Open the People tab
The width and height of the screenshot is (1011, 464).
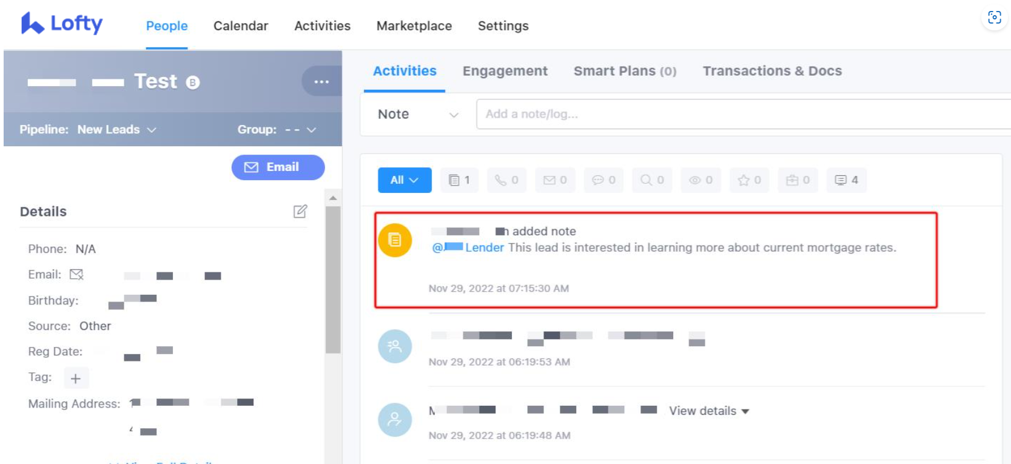[x=167, y=26]
